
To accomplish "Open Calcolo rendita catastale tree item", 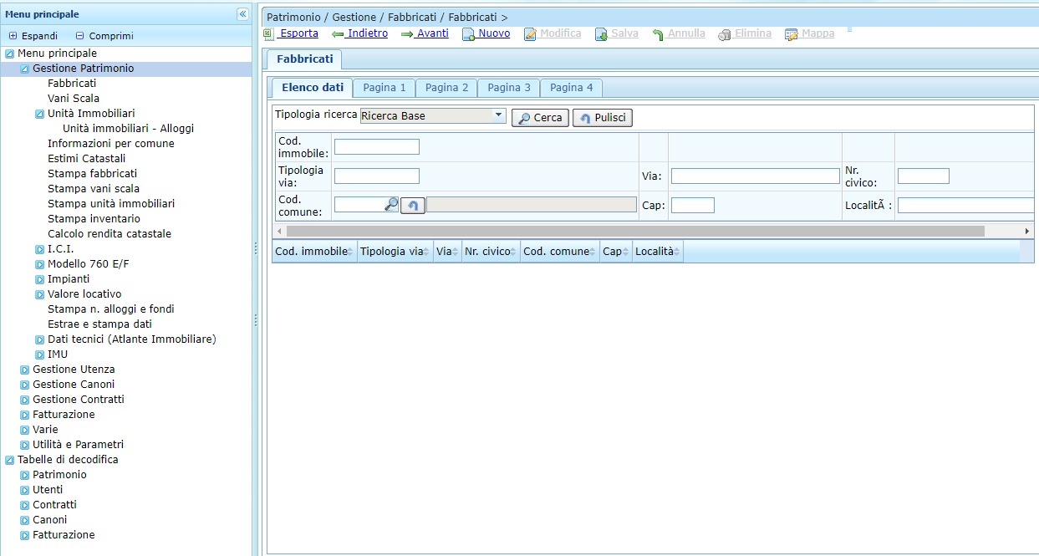I will coord(110,234).
